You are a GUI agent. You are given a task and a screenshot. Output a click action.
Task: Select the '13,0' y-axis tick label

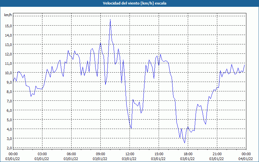8,45
